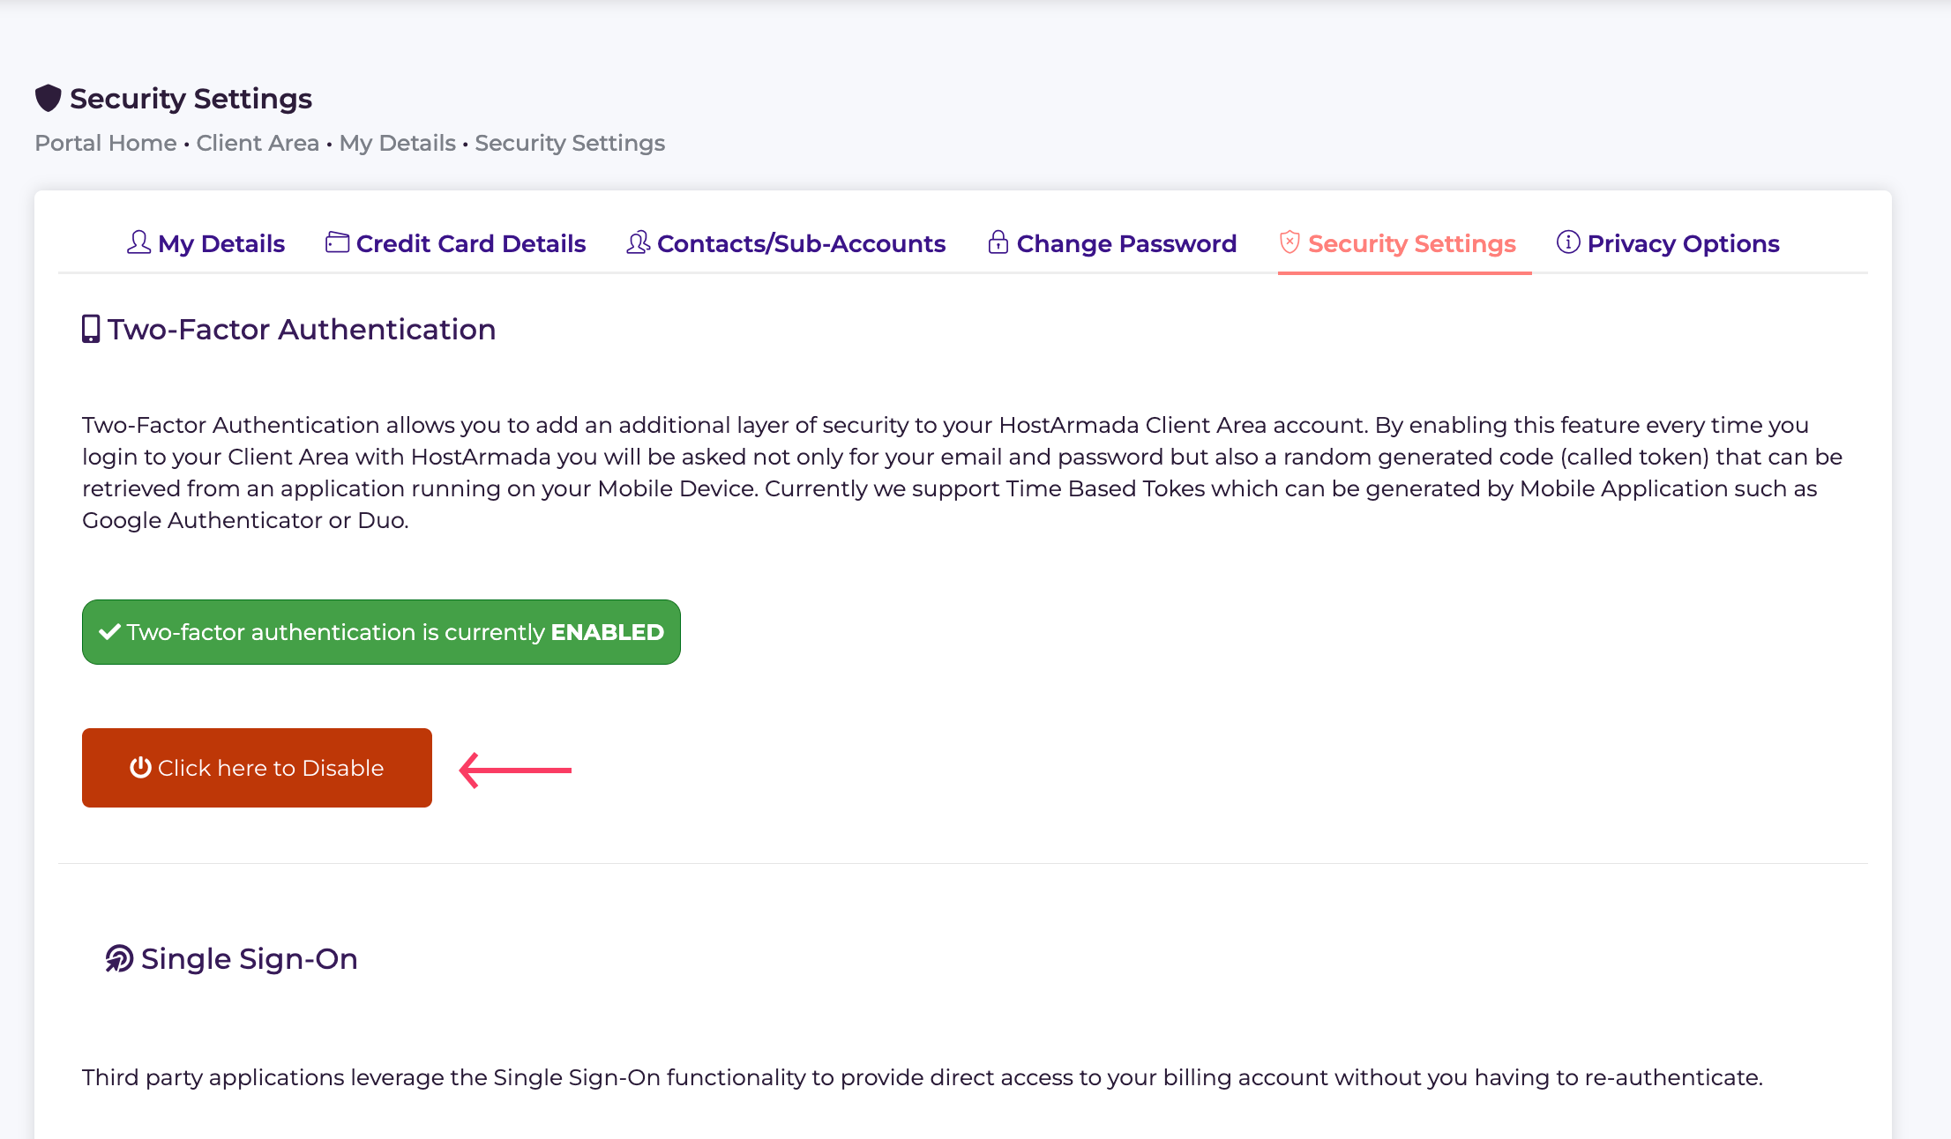Click the phone icon next to Two-Factor Authentication
1951x1139 pixels.
[x=91, y=329]
